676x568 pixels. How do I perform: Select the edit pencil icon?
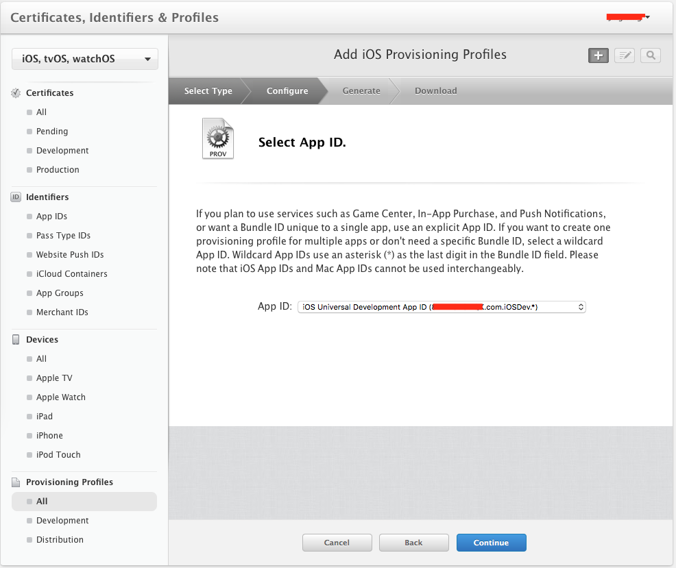pos(623,55)
